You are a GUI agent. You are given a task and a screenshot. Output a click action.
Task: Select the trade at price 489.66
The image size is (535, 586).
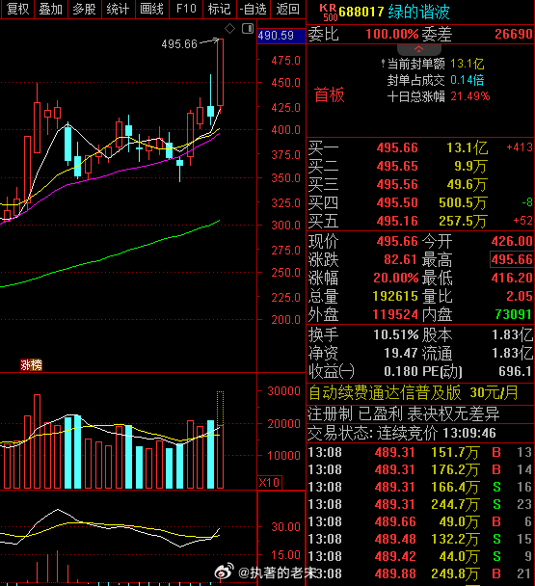420,521
